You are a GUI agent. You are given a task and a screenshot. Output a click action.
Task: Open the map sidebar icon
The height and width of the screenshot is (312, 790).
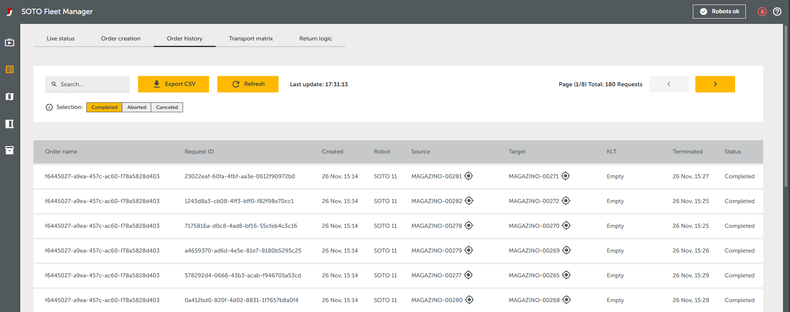click(x=10, y=97)
